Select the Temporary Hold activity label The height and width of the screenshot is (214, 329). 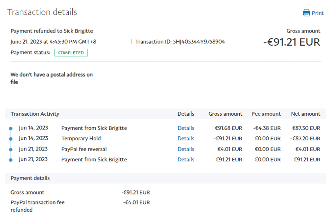click(81, 139)
